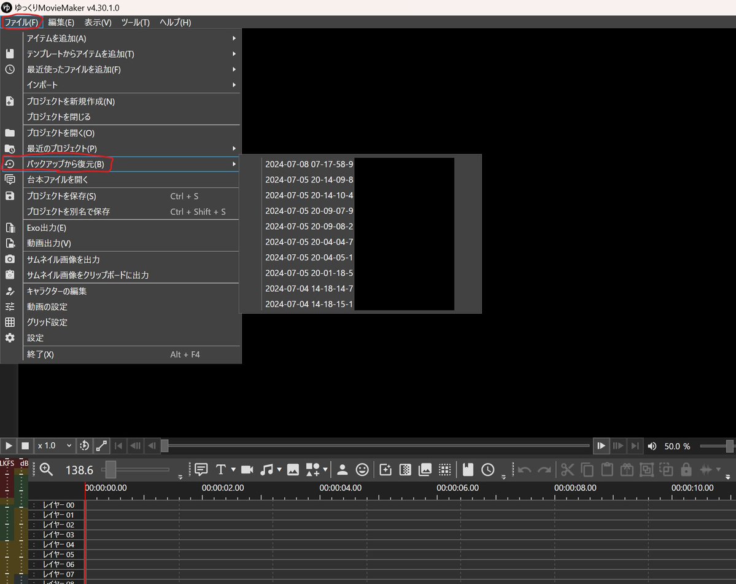Click the grid pattern item icon
The height and width of the screenshot is (584, 736).
(x=444, y=469)
